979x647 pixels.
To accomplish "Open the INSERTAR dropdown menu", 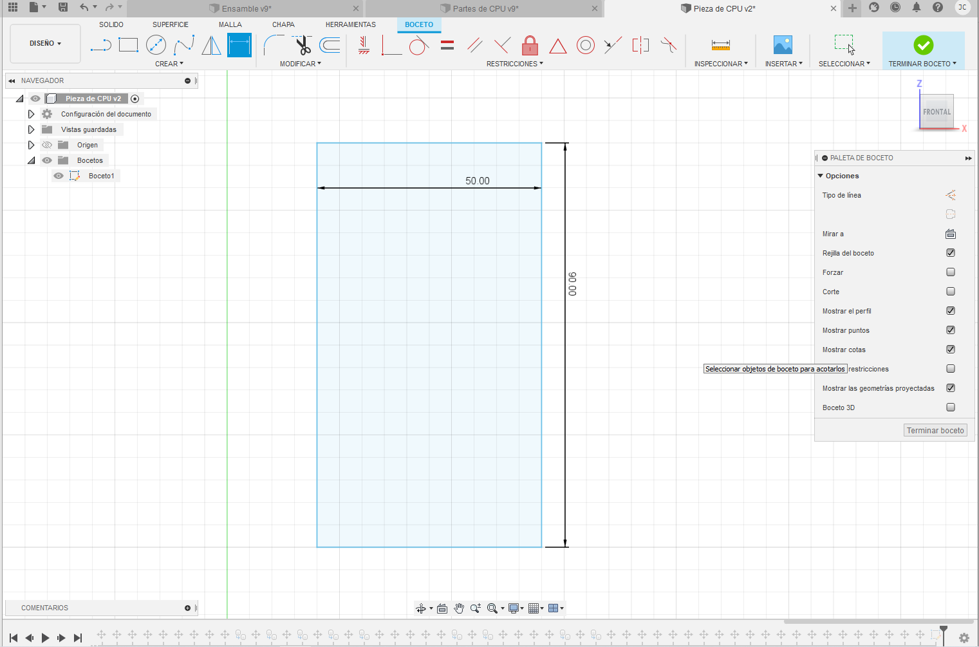I will pos(784,64).
